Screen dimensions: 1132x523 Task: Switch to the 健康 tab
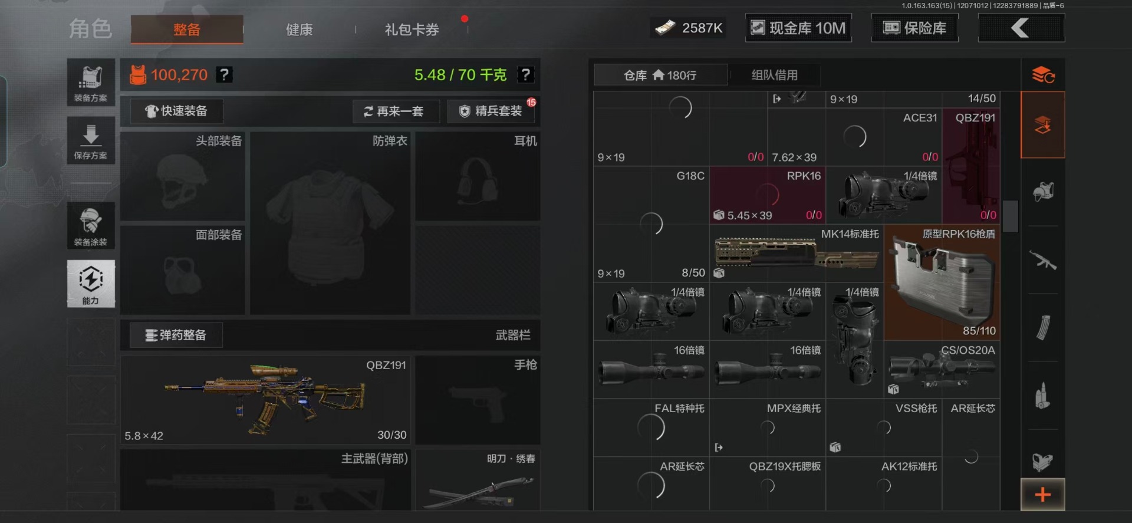[x=300, y=29]
